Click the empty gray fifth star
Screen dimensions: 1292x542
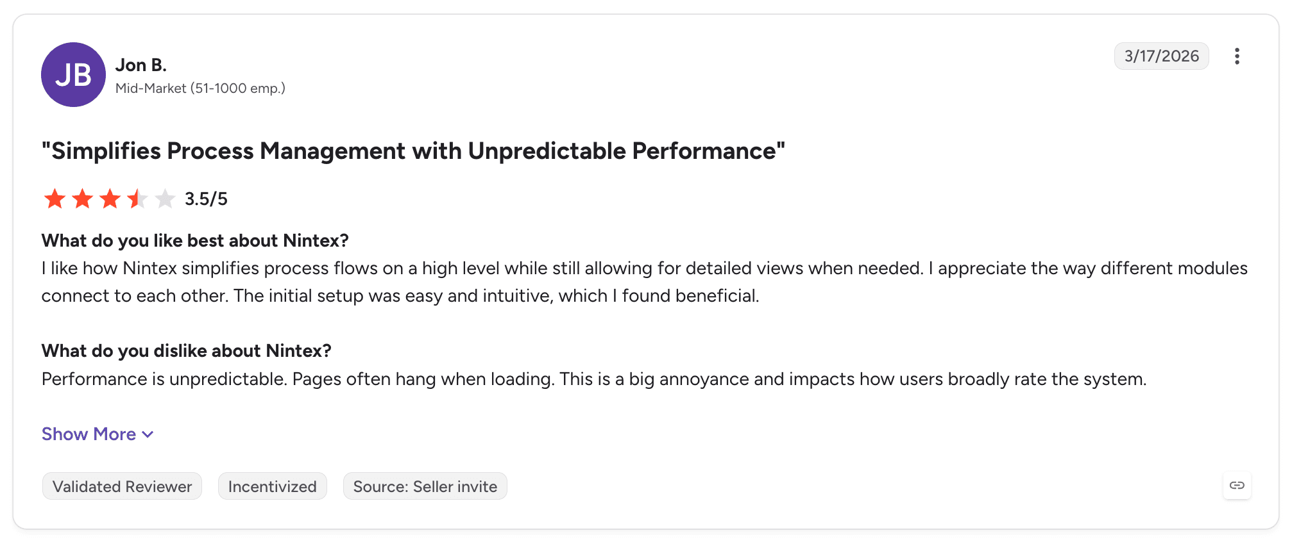165,199
